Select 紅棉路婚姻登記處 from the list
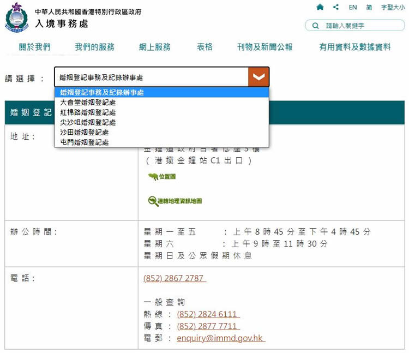The width and height of the screenshot is (409, 353). [x=162, y=112]
